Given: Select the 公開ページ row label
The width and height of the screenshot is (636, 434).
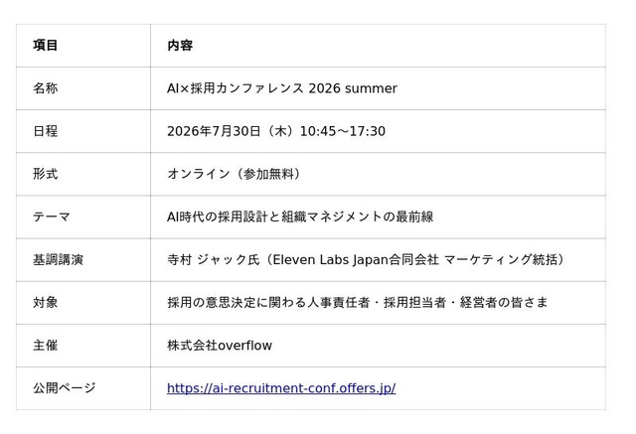Looking at the screenshot, I should click(x=64, y=388).
